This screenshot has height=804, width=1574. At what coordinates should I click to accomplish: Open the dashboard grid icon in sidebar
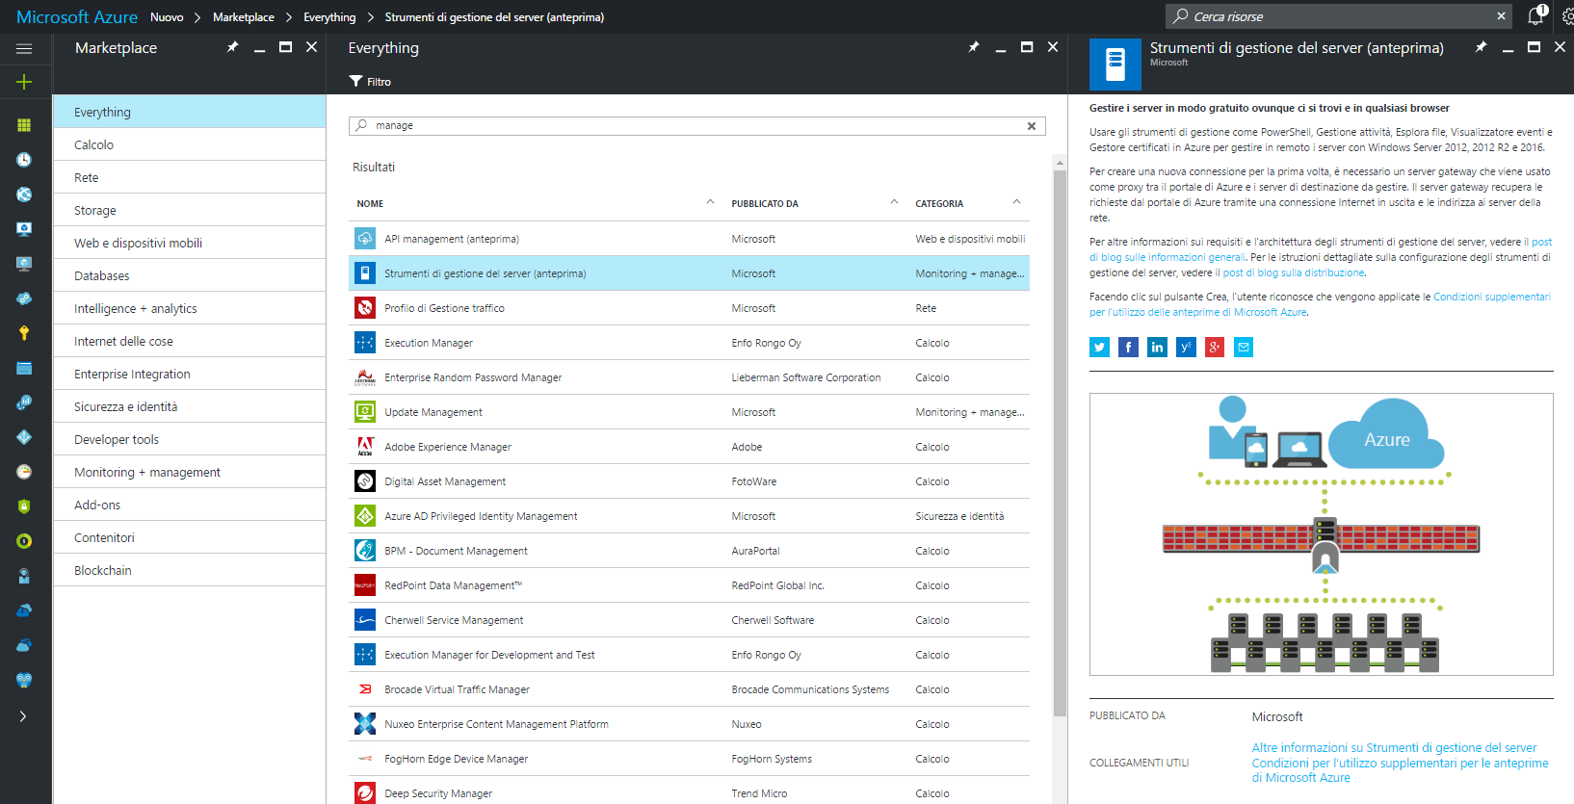(24, 125)
